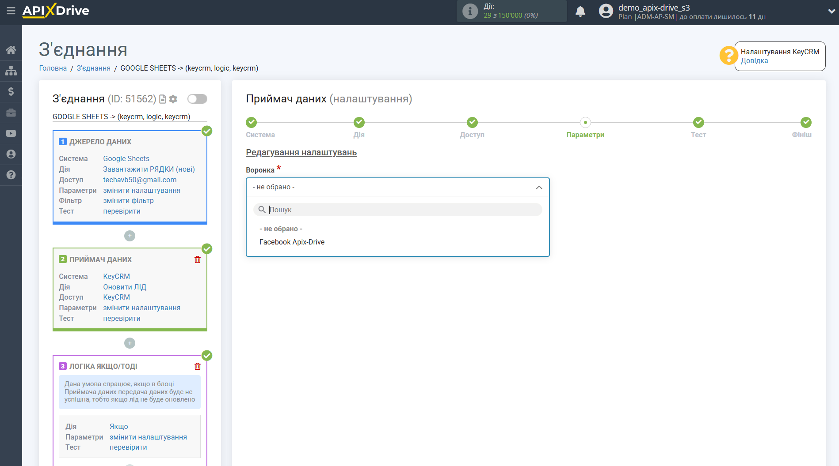Image resolution: width=839 pixels, height=466 pixels.
Task: Click demo_apix-drive_s3 account name
Action: pos(654,8)
